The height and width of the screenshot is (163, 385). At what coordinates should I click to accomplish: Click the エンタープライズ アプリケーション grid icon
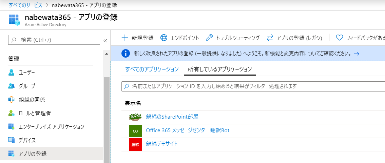[12, 127]
